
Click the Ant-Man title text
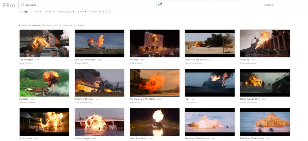pyautogui.click(x=134, y=60)
